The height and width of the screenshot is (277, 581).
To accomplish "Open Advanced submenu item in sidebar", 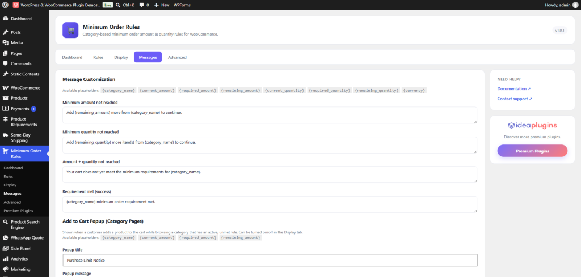I will [x=12, y=202].
